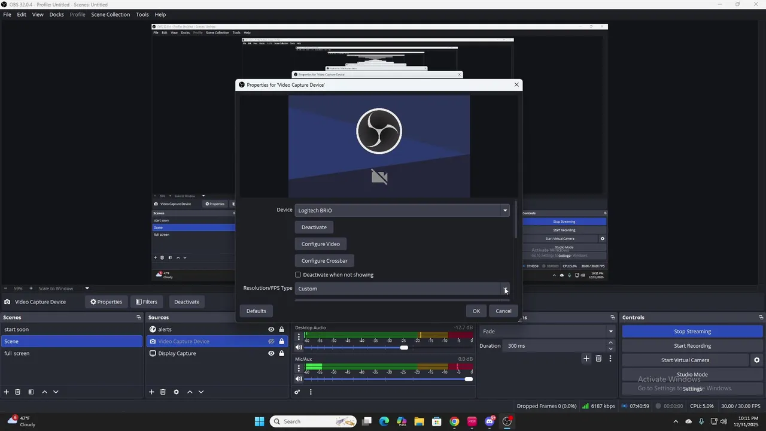Click Configure Video button
This screenshot has height=431, width=766.
coord(321,244)
